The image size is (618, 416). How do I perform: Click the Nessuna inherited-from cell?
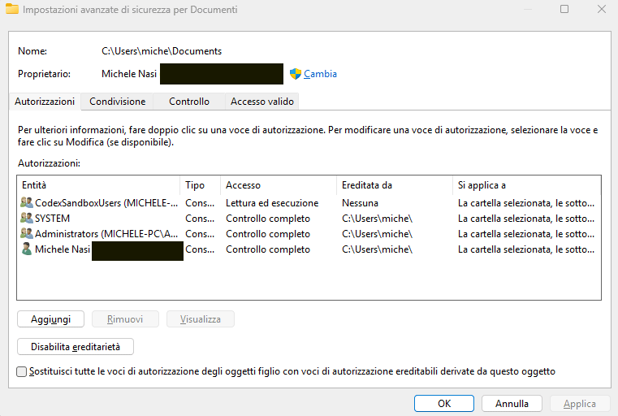point(360,202)
